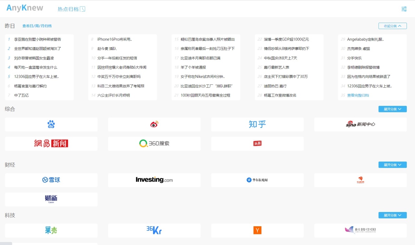
Task: Open headline 分手一年后前任发的短信
Action: (x=117, y=58)
